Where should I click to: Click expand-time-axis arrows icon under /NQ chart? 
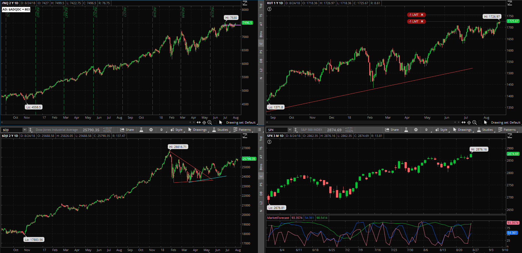tap(199, 122)
